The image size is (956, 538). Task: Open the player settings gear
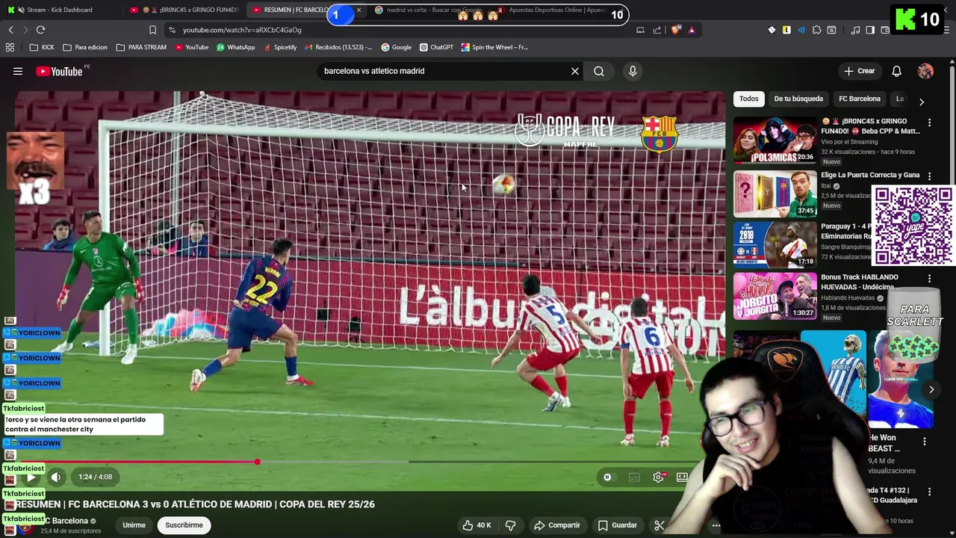click(x=659, y=477)
